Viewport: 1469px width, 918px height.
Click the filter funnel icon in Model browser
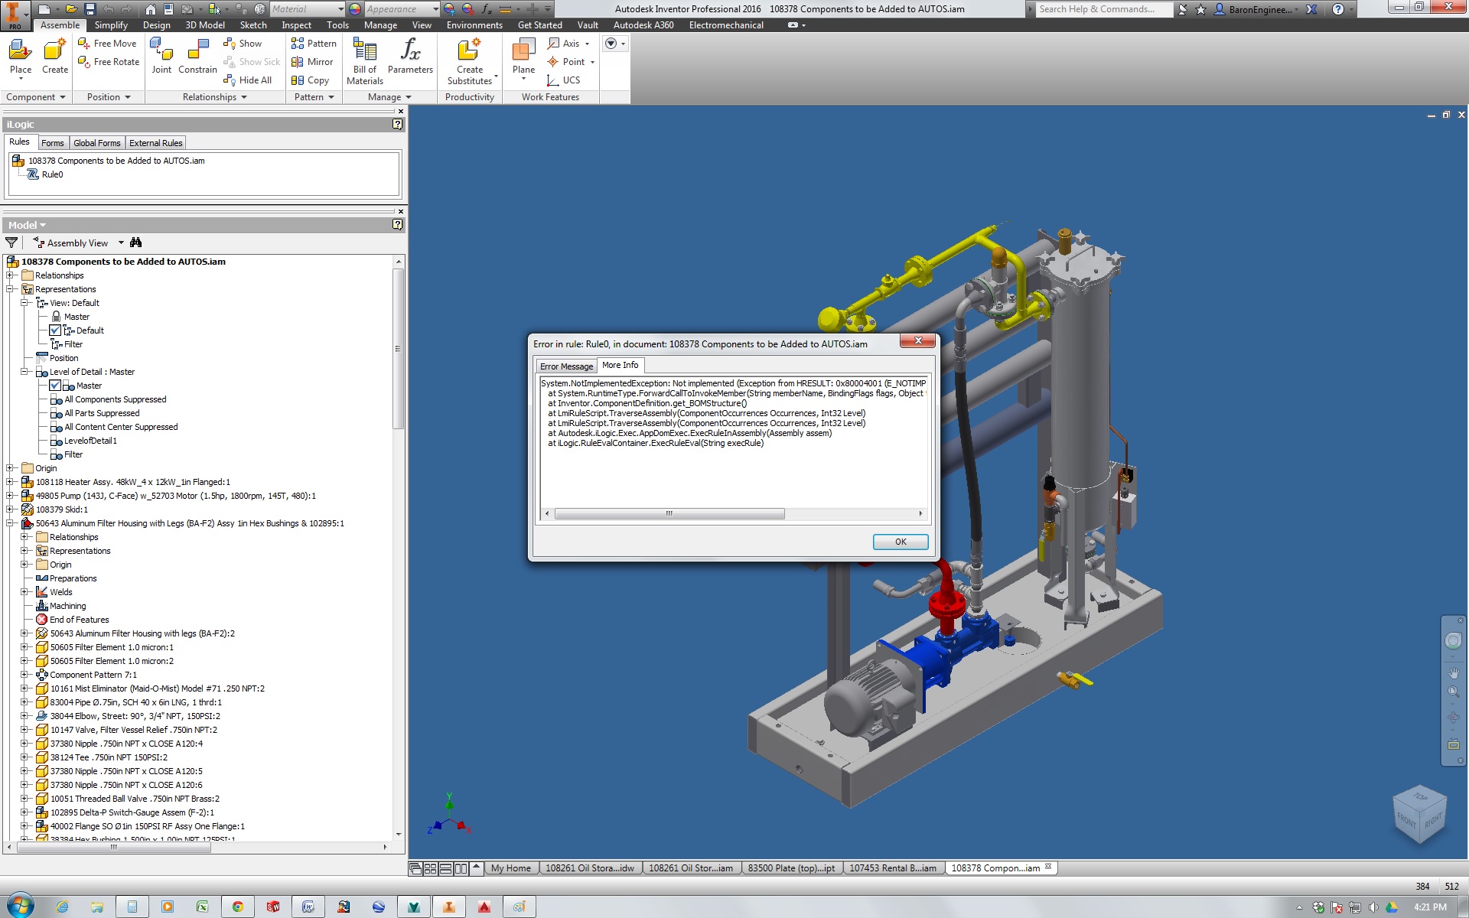tap(11, 243)
